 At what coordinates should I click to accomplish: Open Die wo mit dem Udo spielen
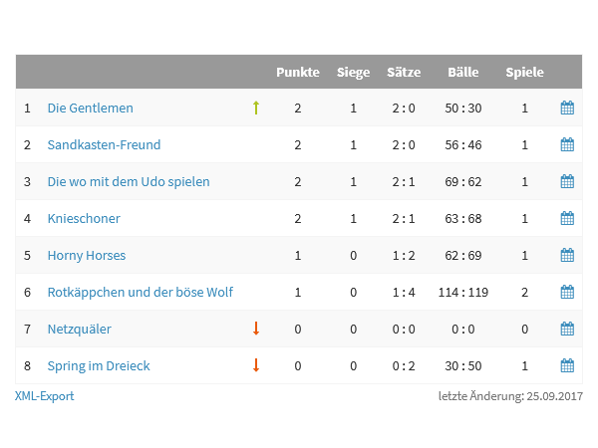(x=129, y=182)
